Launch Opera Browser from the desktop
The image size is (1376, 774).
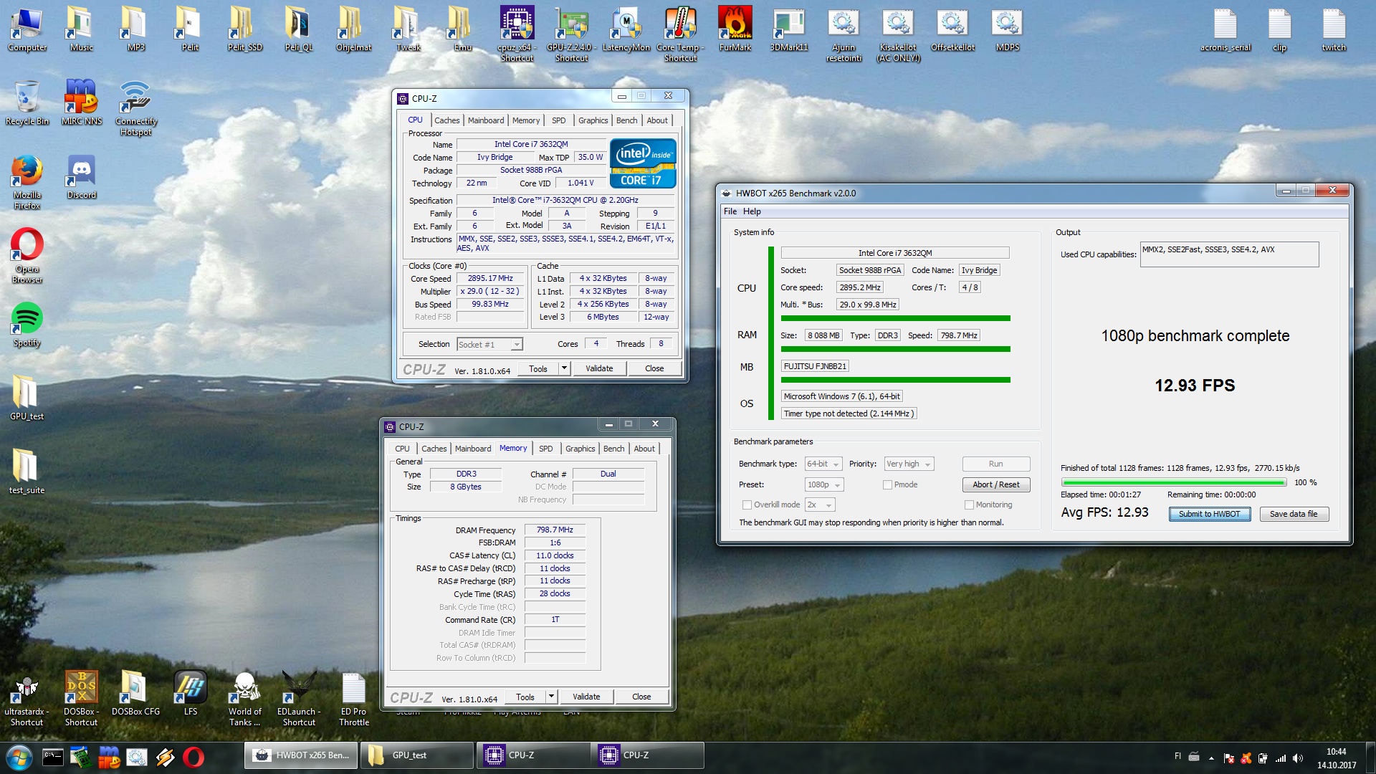click(x=27, y=256)
